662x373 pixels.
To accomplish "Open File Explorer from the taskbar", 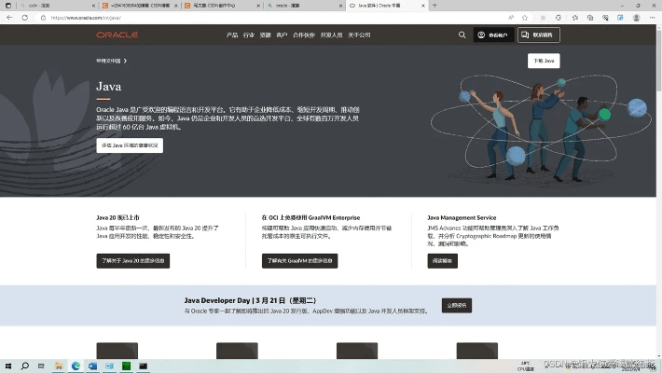I will click(x=59, y=366).
